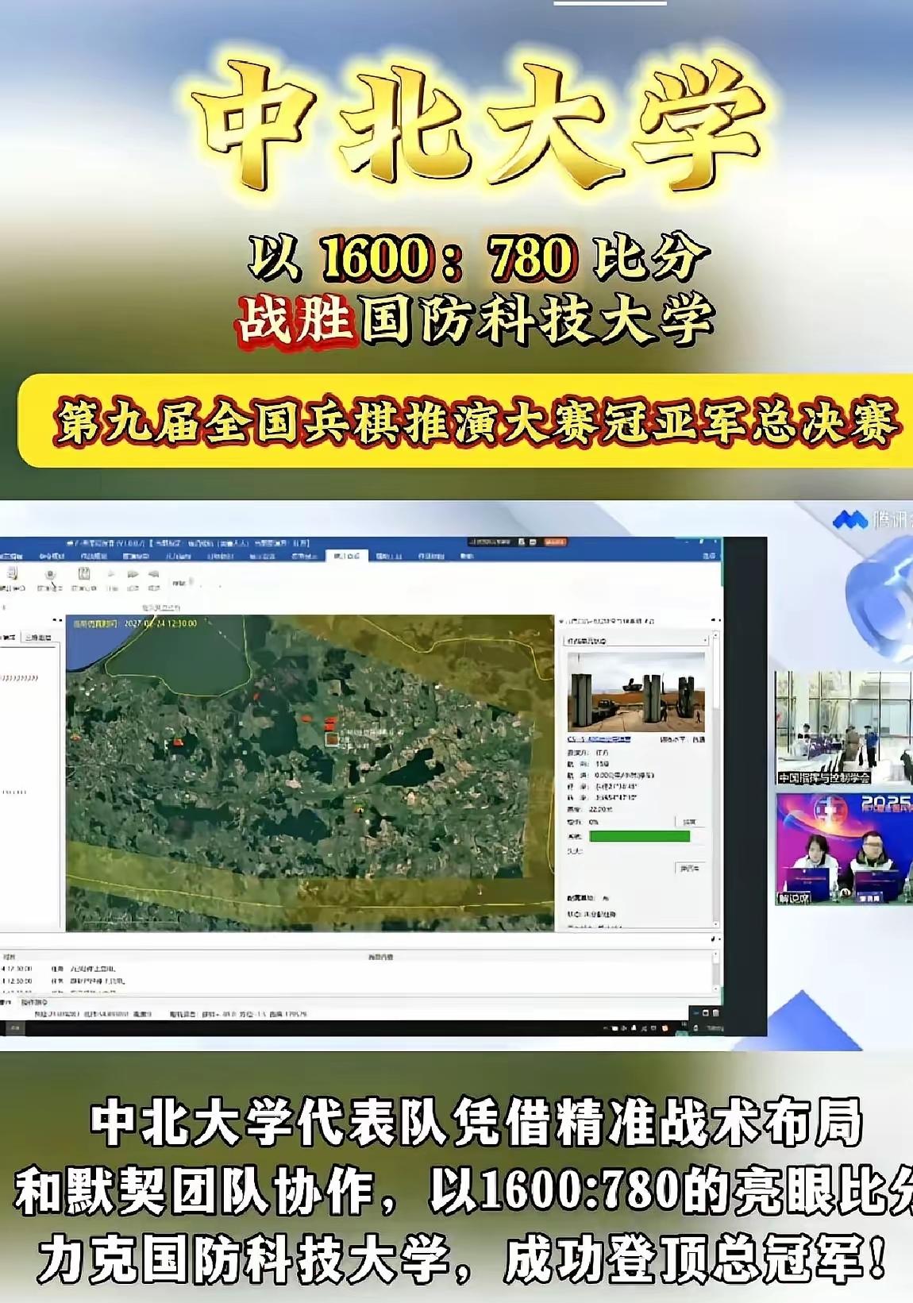Select the red unit marker above the outlined unit

[x=331, y=723]
